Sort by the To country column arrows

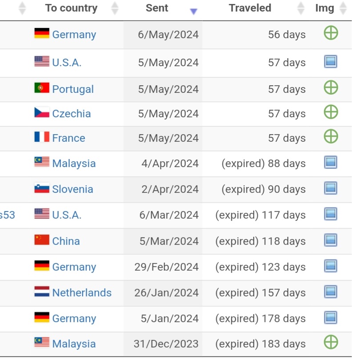point(115,8)
